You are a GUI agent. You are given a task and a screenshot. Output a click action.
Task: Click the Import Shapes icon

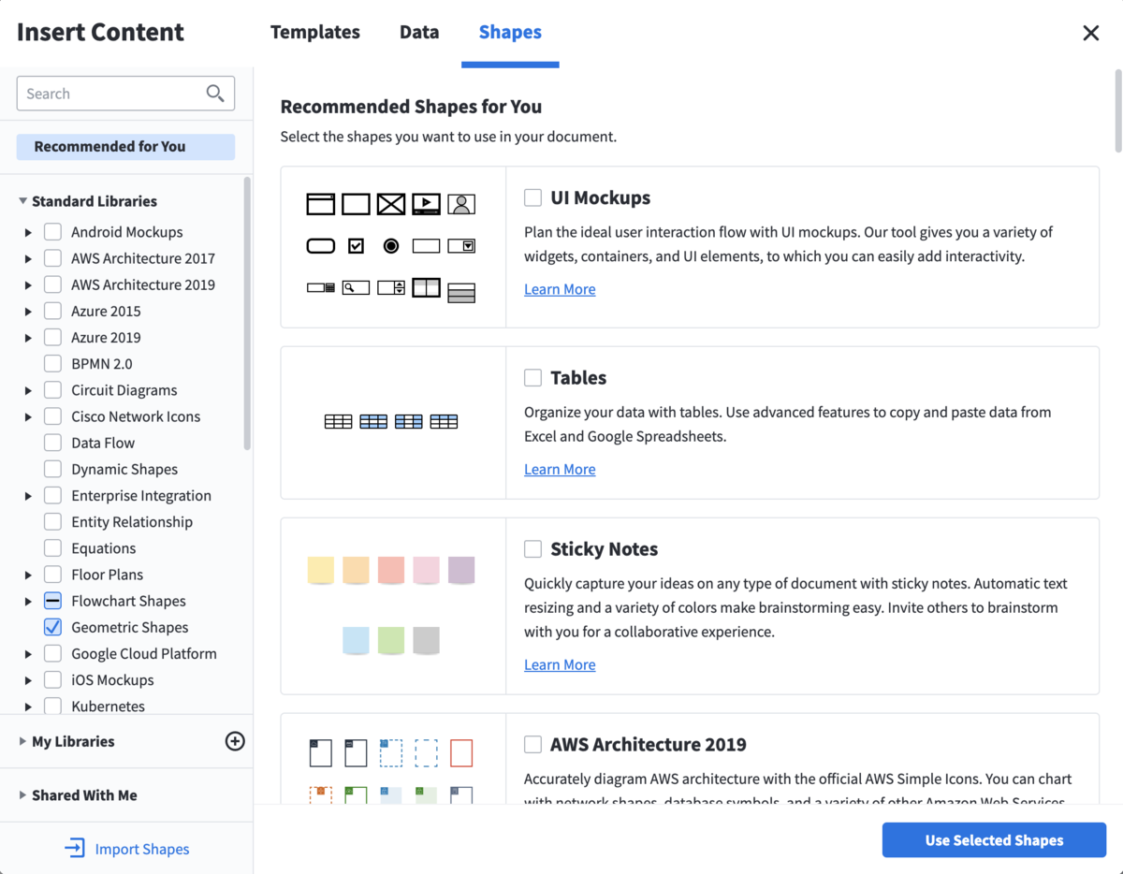point(74,848)
